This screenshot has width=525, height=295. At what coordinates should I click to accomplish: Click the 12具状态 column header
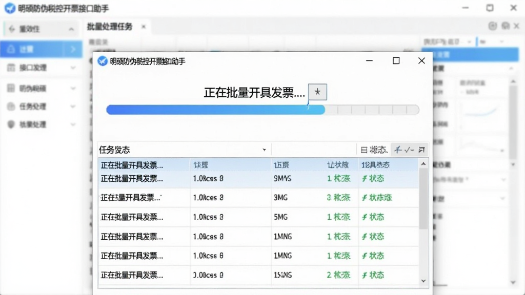(x=375, y=165)
